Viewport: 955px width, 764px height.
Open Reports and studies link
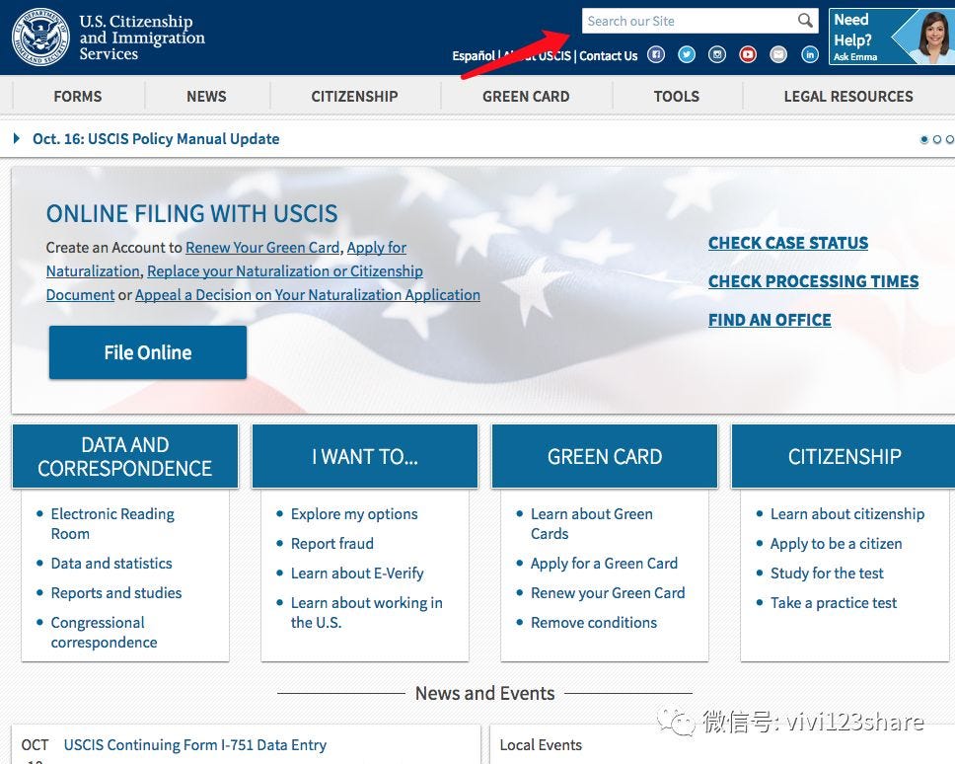116,593
